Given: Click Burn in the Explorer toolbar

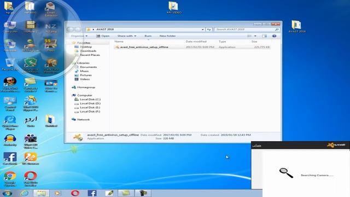Looking at the screenshot, I should tap(148, 36).
